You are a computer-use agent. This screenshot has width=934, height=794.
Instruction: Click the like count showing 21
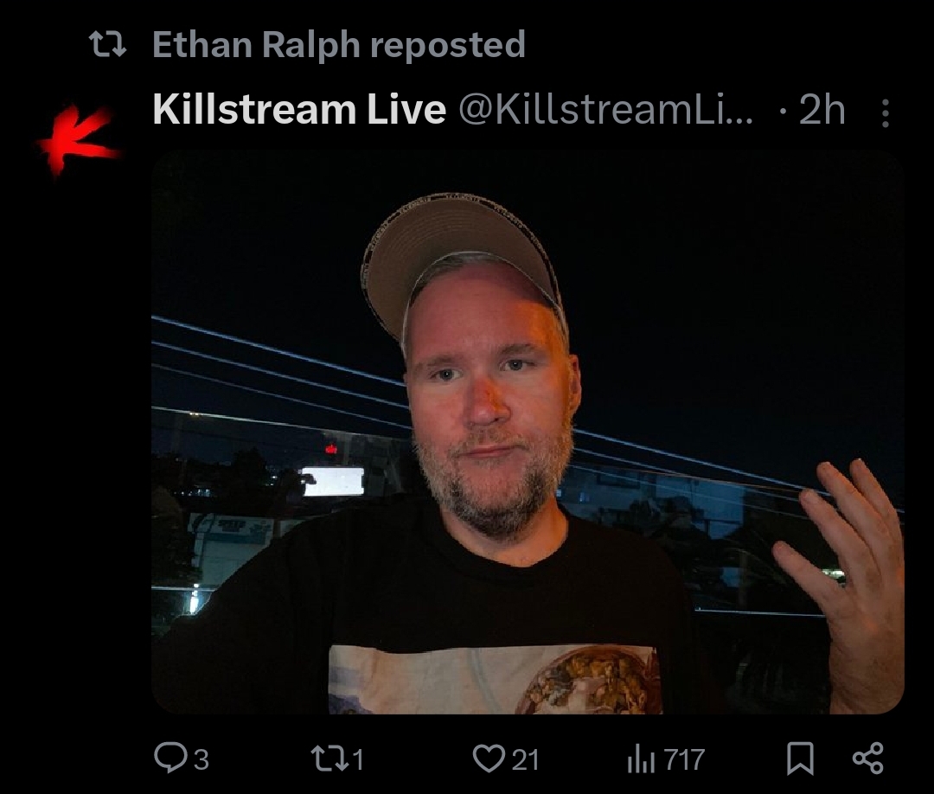click(x=526, y=760)
